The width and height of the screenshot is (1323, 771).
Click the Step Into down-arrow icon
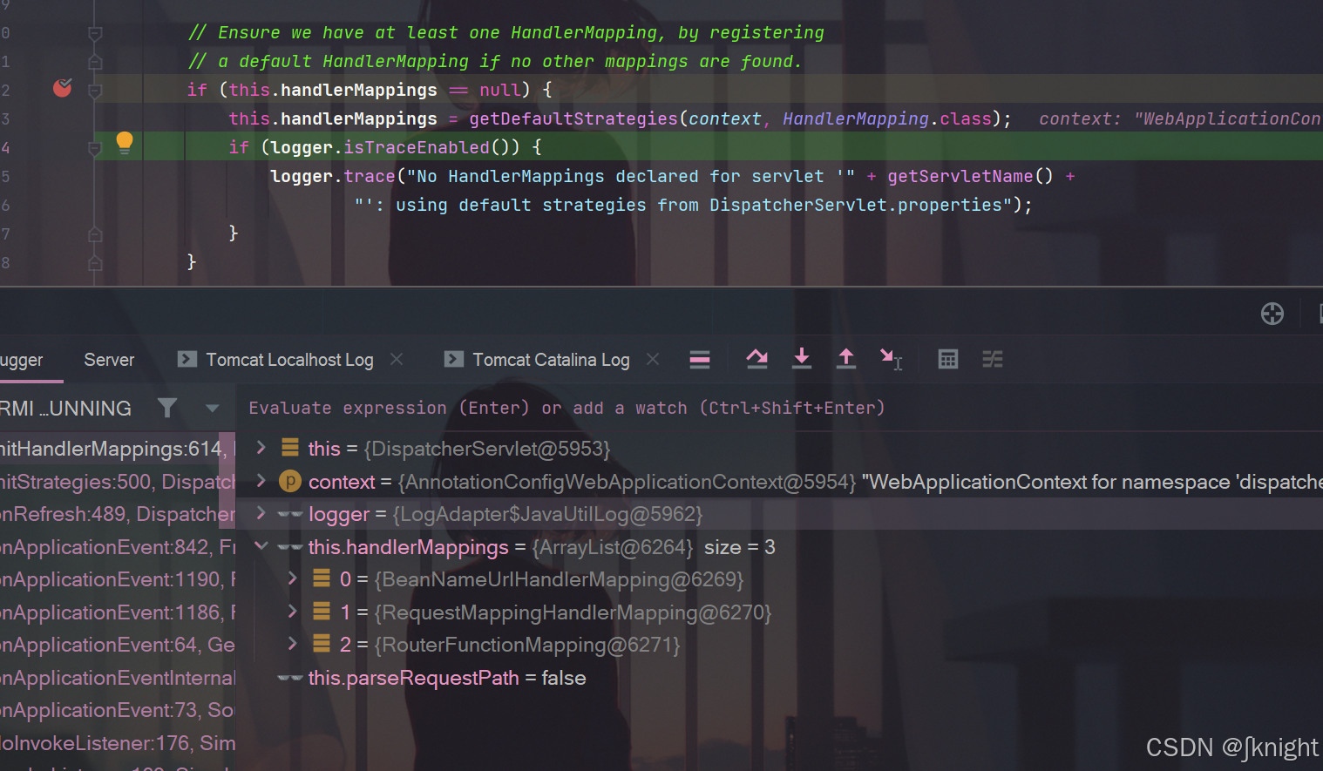point(802,359)
